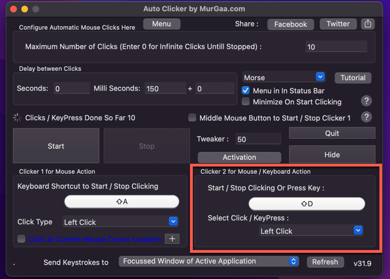Click help icon next to Minimize On Start Clicking
The image size is (390, 279).
[x=366, y=101]
